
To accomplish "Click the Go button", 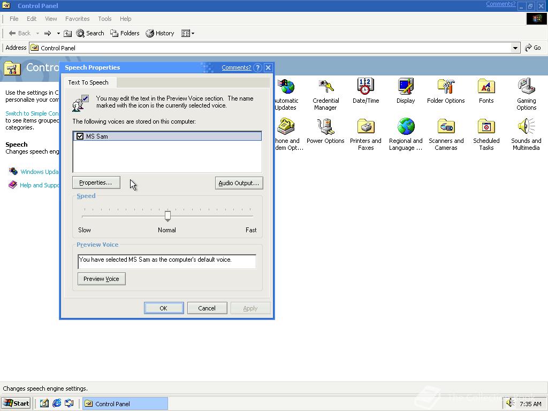I will pos(533,48).
